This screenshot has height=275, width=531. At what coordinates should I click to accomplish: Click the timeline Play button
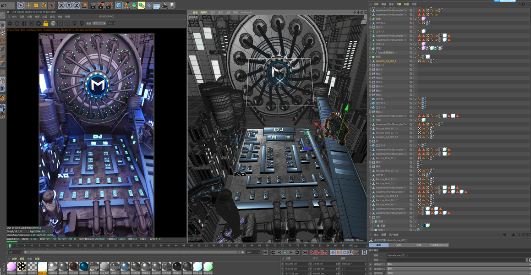coord(285,252)
